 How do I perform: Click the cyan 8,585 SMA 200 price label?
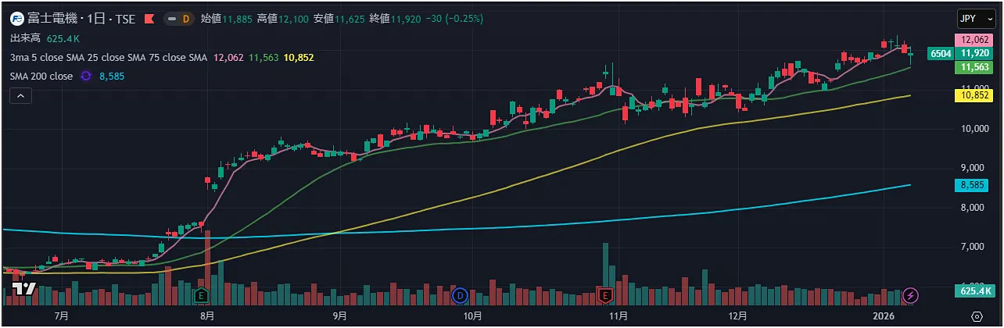pyautogui.click(x=977, y=186)
